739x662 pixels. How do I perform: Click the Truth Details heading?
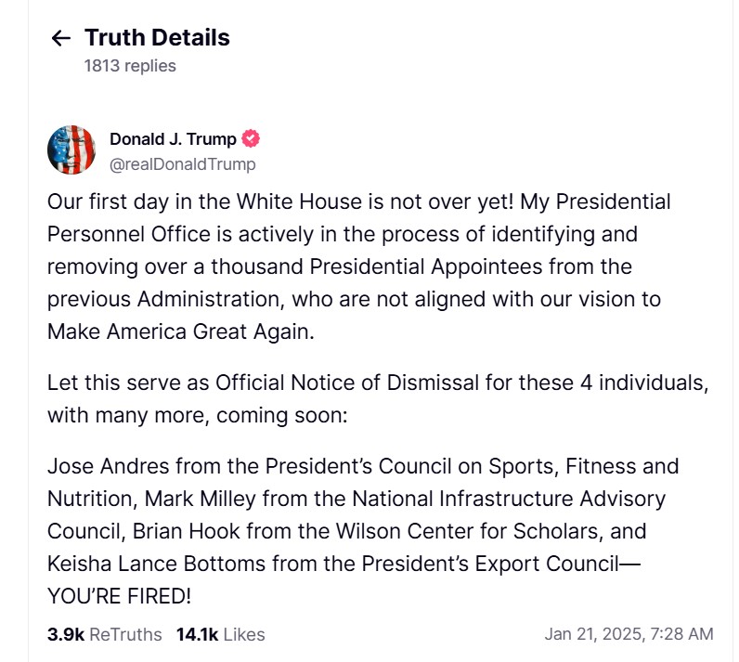157,38
